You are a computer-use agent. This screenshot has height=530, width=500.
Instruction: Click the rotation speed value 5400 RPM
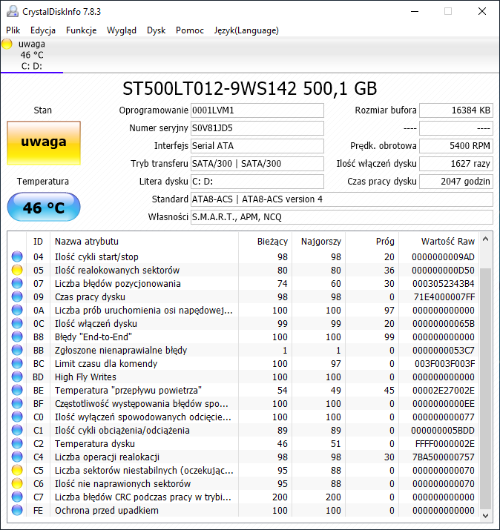(x=456, y=146)
